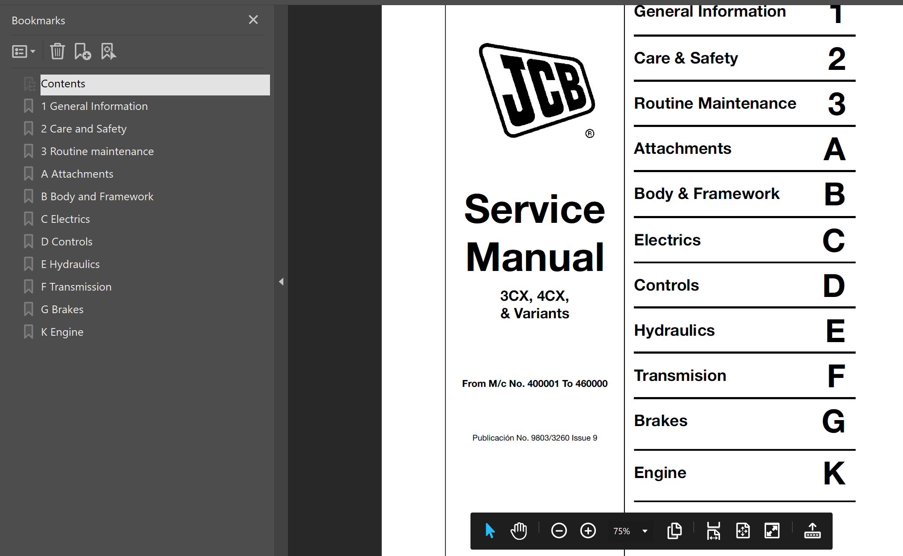Viewport: 903px width, 556px height.
Task: Open the page display copy icon
Action: pyautogui.click(x=674, y=531)
